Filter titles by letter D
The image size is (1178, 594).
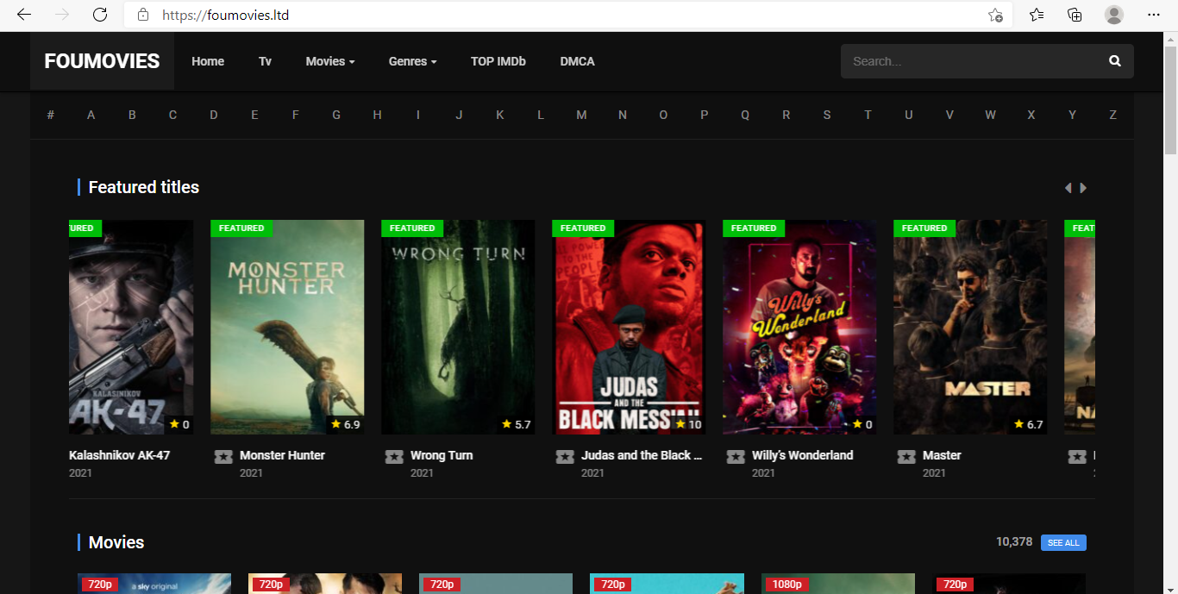pos(214,115)
